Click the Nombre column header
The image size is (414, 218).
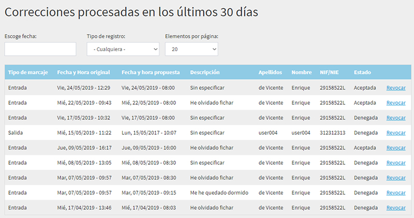pyautogui.click(x=302, y=72)
